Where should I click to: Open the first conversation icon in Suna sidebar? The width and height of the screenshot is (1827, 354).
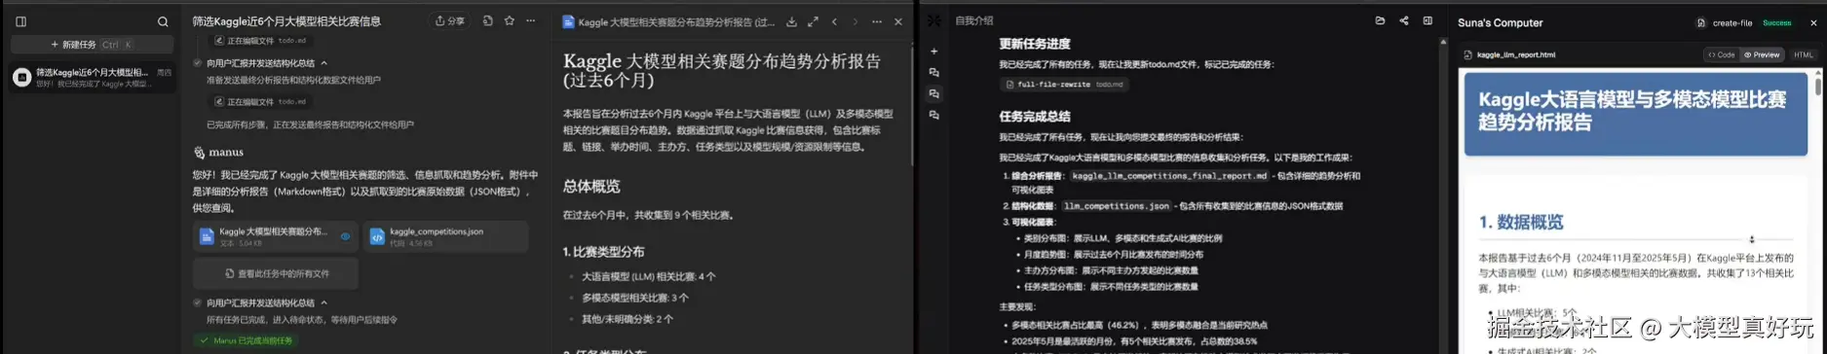[x=933, y=73]
